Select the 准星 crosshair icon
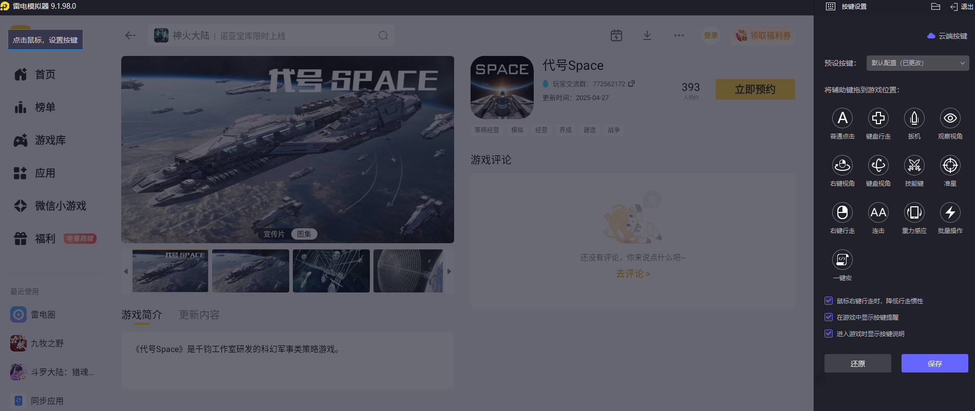975x411 pixels. (950, 165)
